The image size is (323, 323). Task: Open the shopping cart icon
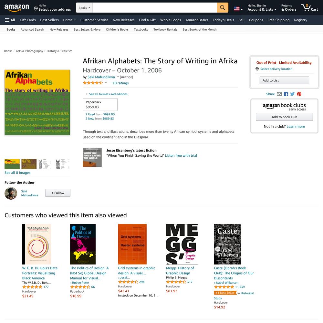pos(310,8)
